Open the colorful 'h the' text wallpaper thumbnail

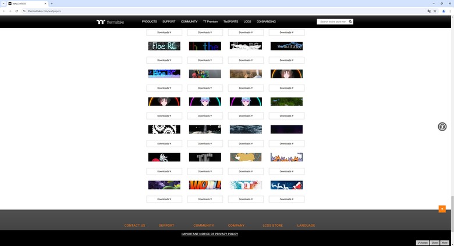205,46
